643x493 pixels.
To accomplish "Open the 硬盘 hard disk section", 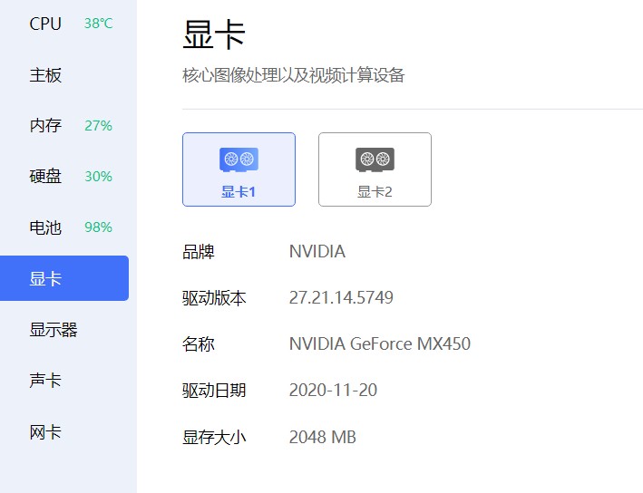I will tap(45, 176).
